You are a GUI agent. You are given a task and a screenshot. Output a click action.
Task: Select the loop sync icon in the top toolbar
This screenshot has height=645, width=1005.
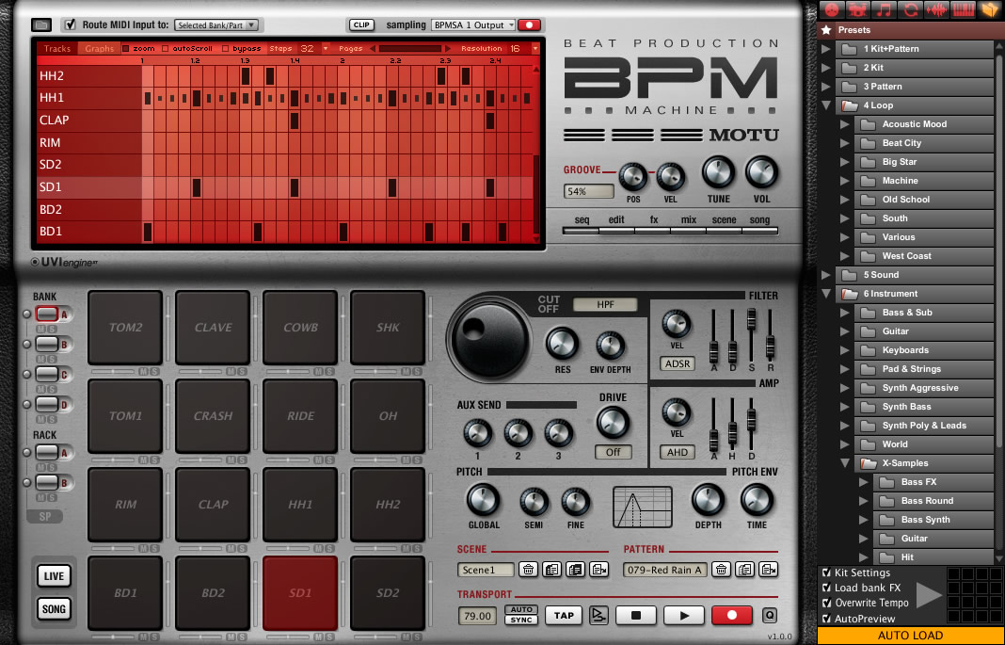910,10
